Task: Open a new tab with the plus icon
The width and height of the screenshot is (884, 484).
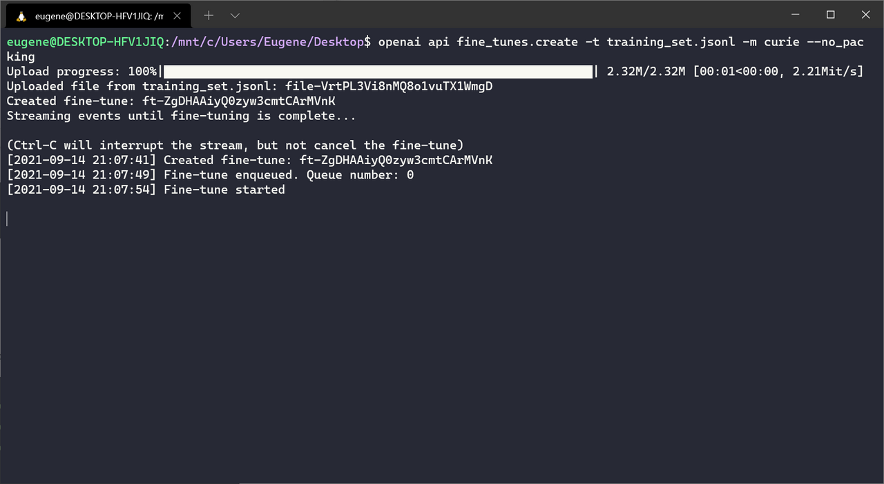Action: (209, 15)
